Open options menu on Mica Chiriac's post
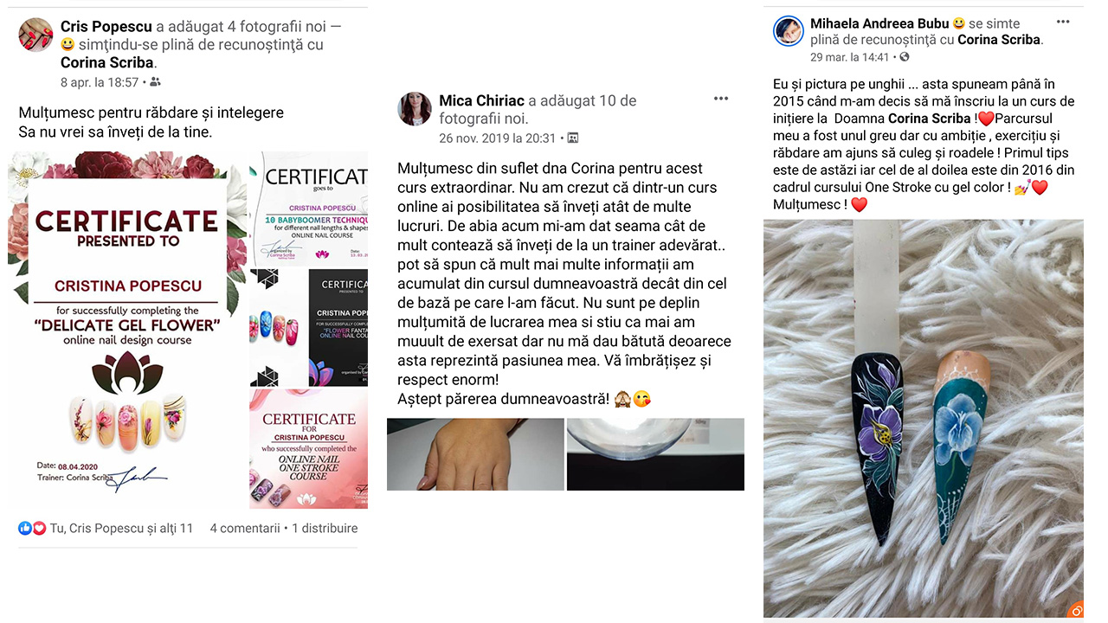Screen dimensions: 1108x623 pos(721,99)
